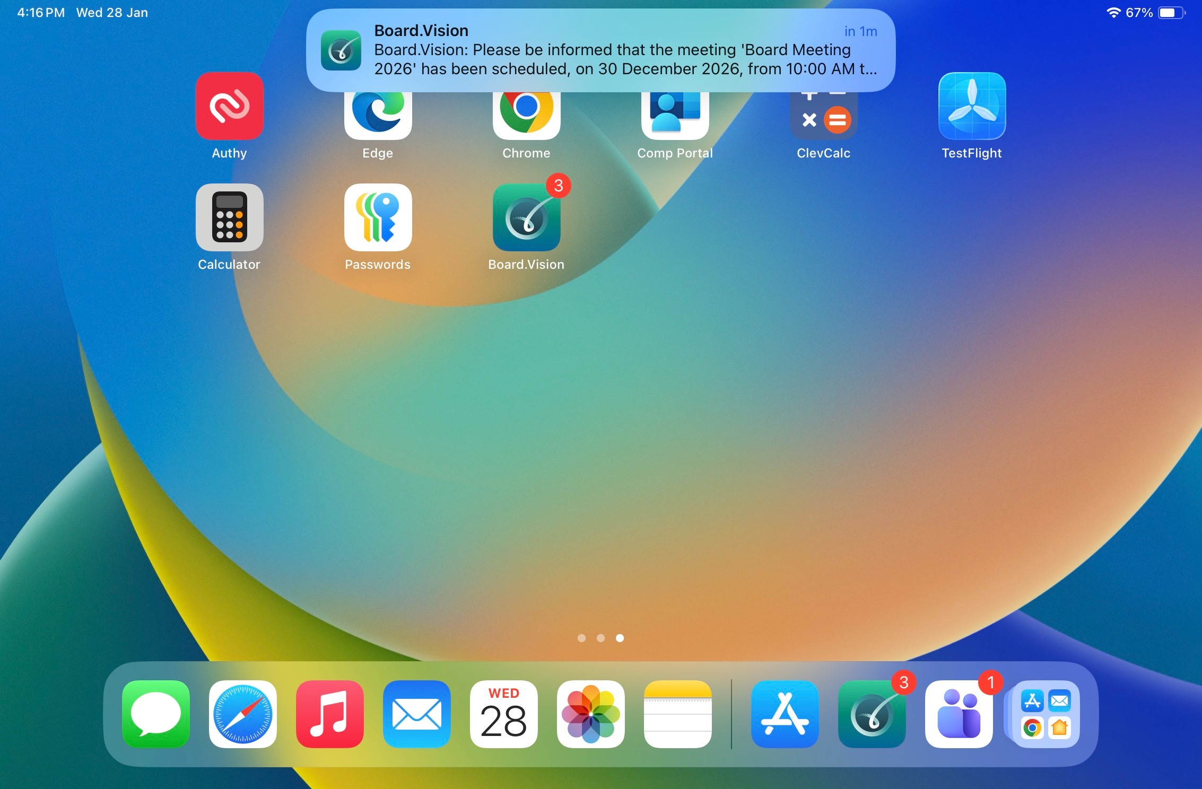Tap the middle page indicator dot
The height and width of the screenshot is (789, 1202).
pos(600,638)
